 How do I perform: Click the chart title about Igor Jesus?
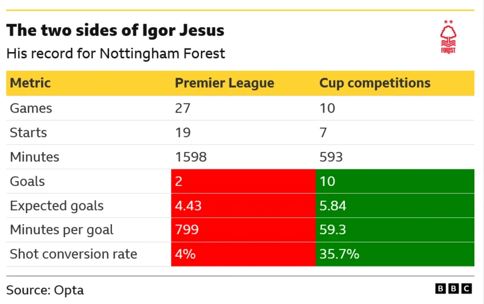[115, 30]
